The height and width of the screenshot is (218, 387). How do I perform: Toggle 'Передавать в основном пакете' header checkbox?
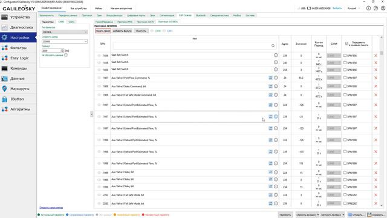coord(346,44)
